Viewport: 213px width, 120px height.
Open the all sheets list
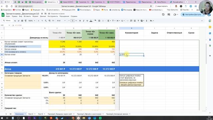click(x=10, y=114)
